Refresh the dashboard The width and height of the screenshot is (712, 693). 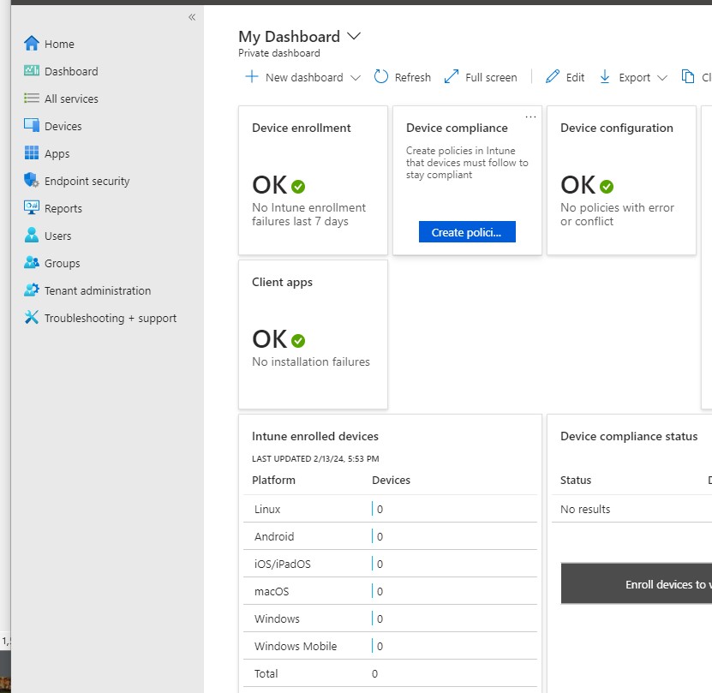pyautogui.click(x=402, y=77)
